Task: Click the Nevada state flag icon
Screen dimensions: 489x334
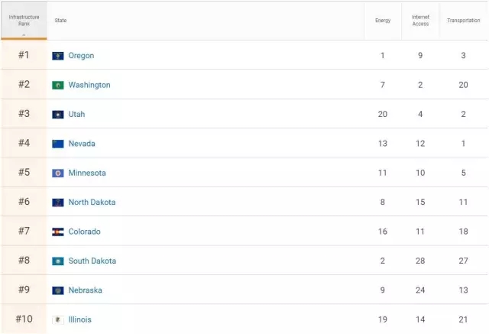Action: tap(58, 144)
